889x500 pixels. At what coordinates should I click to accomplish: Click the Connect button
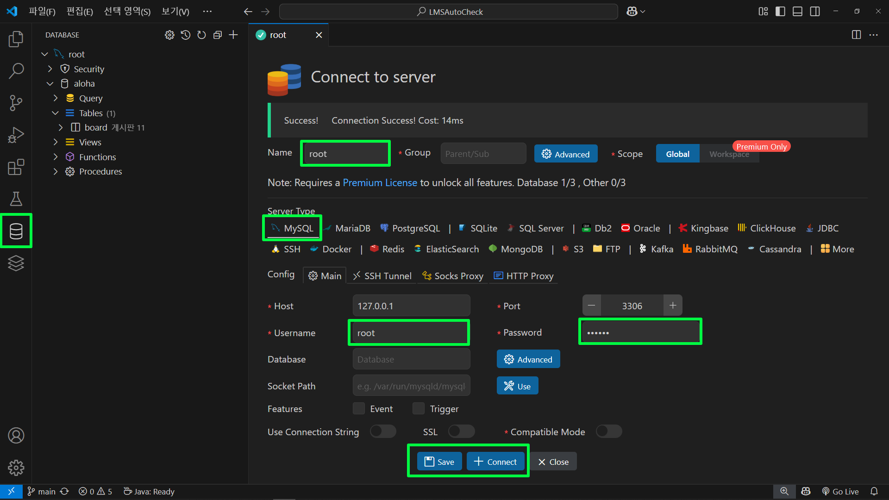click(495, 462)
